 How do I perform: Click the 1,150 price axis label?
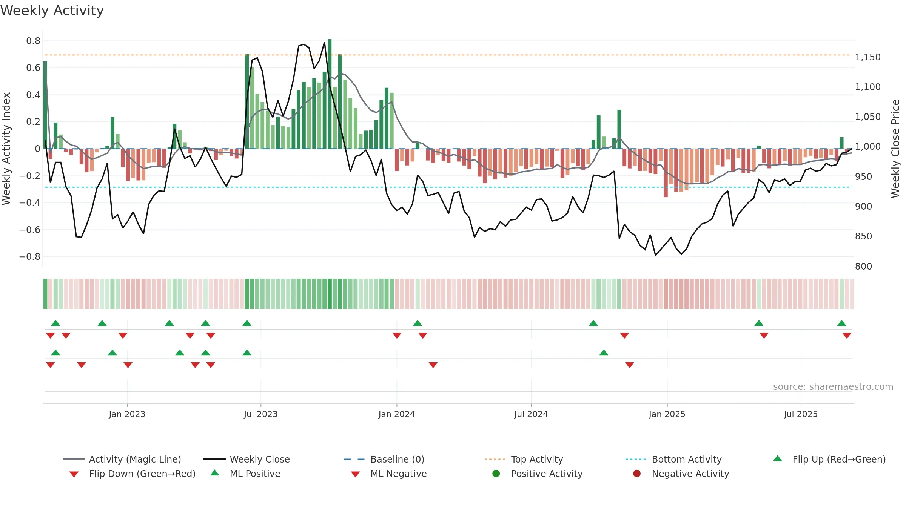[x=868, y=57]
